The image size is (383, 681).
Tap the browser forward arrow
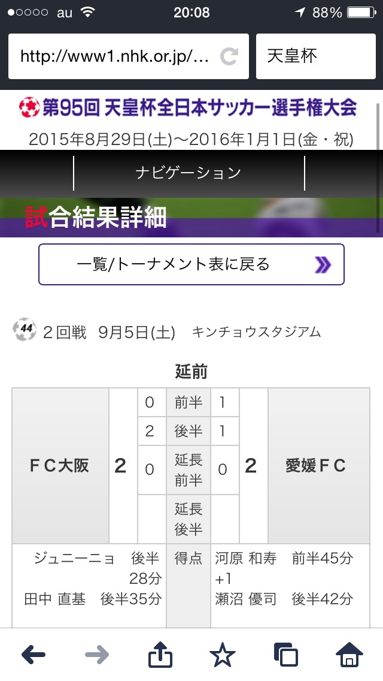click(x=97, y=655)
